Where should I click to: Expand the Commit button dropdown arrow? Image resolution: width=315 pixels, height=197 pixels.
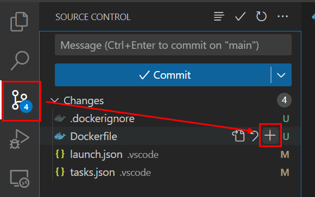coord(281,75)
